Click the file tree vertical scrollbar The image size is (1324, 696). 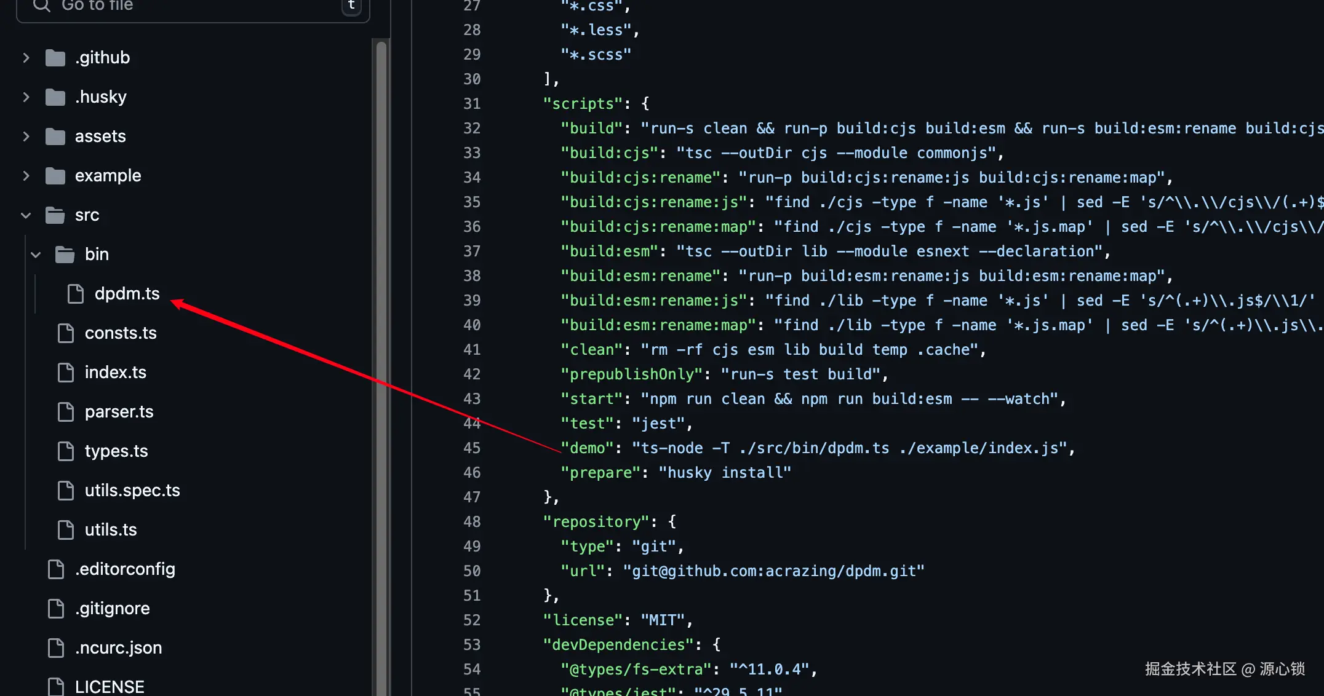[x=381, y=369]
